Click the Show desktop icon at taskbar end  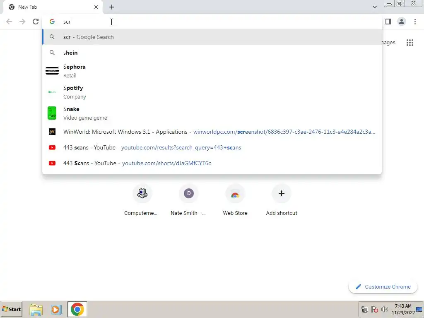click(419, 309)
